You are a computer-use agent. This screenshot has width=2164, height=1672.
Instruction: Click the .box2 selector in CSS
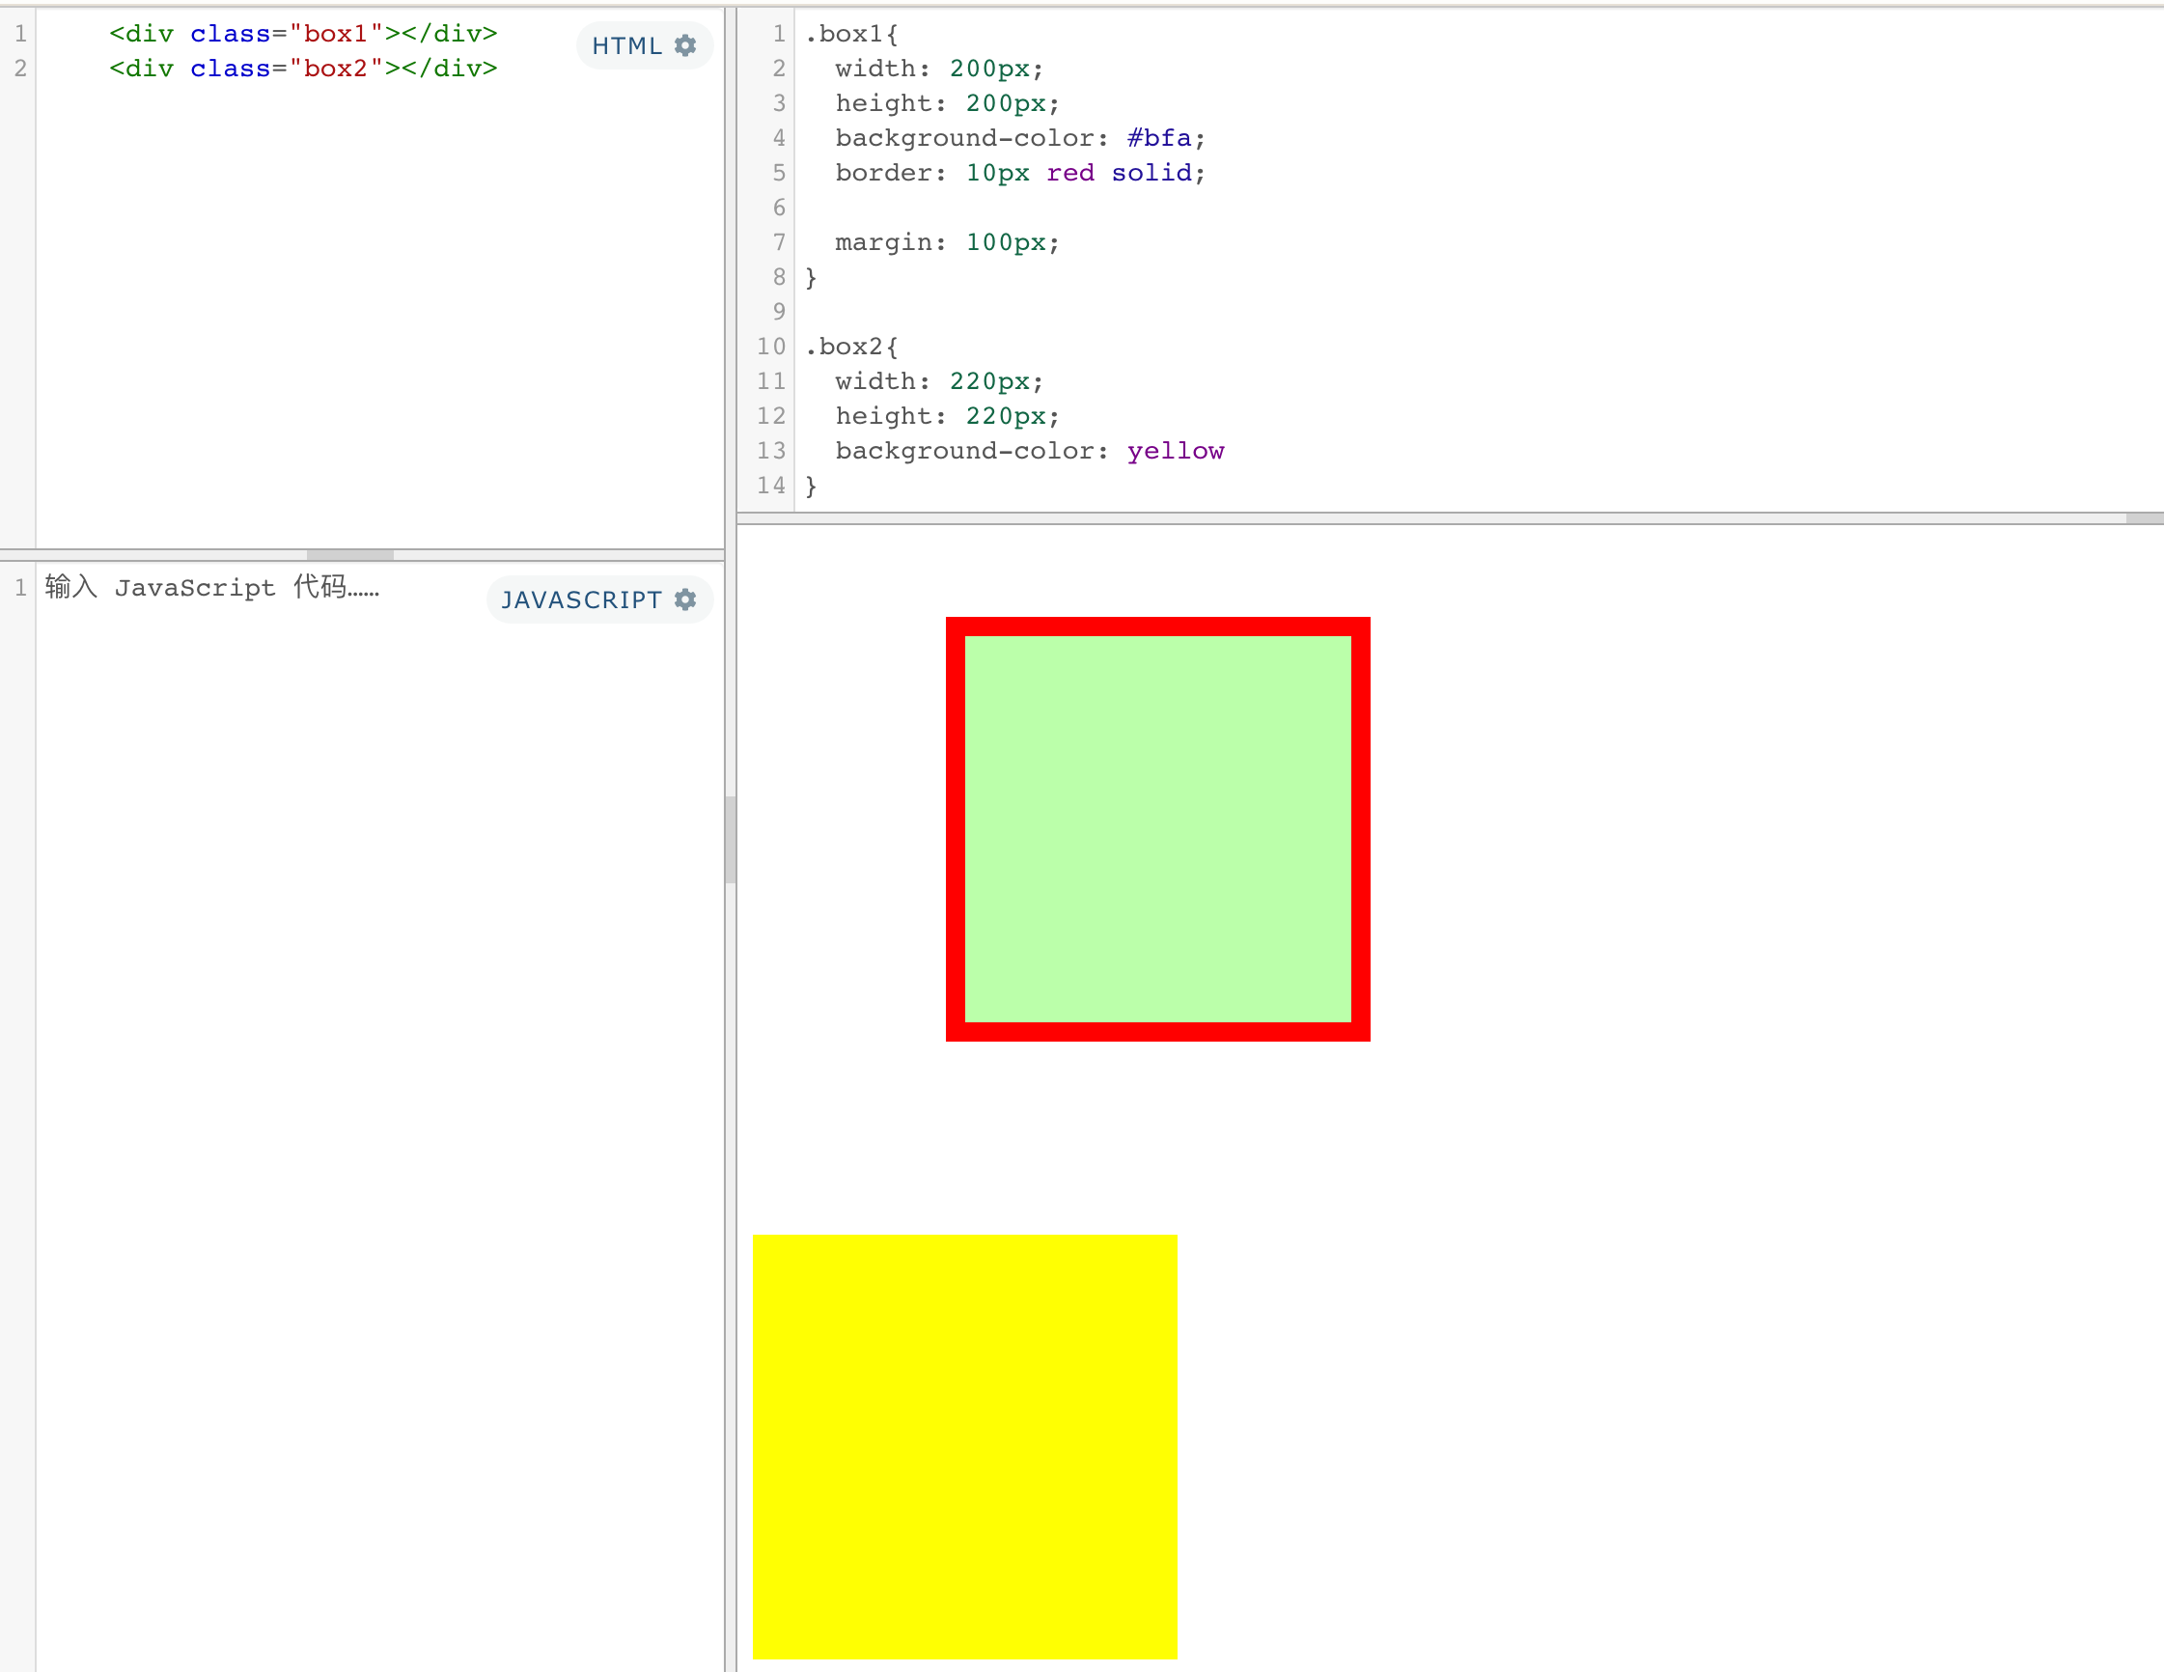(844, 347)
